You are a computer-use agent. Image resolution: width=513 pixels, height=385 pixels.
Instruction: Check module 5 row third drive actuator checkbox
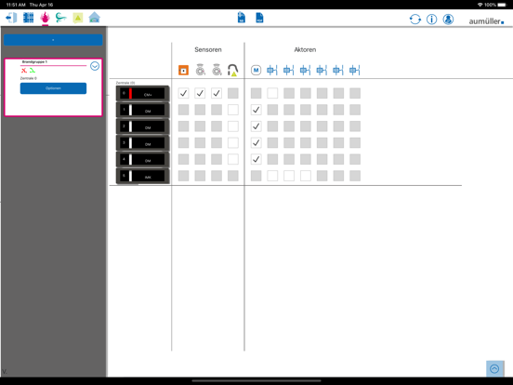click(x=306, y=176)
